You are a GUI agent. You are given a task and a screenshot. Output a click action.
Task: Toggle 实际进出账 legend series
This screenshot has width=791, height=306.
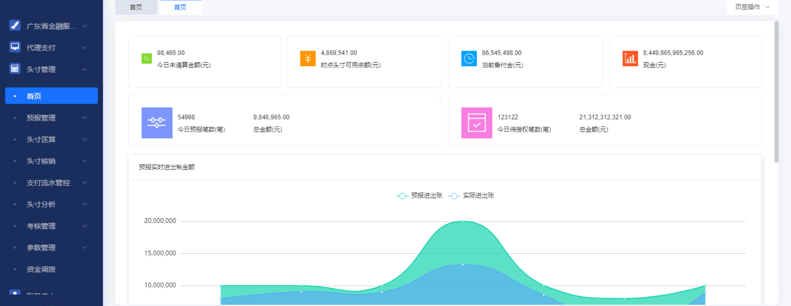(471, 196)
